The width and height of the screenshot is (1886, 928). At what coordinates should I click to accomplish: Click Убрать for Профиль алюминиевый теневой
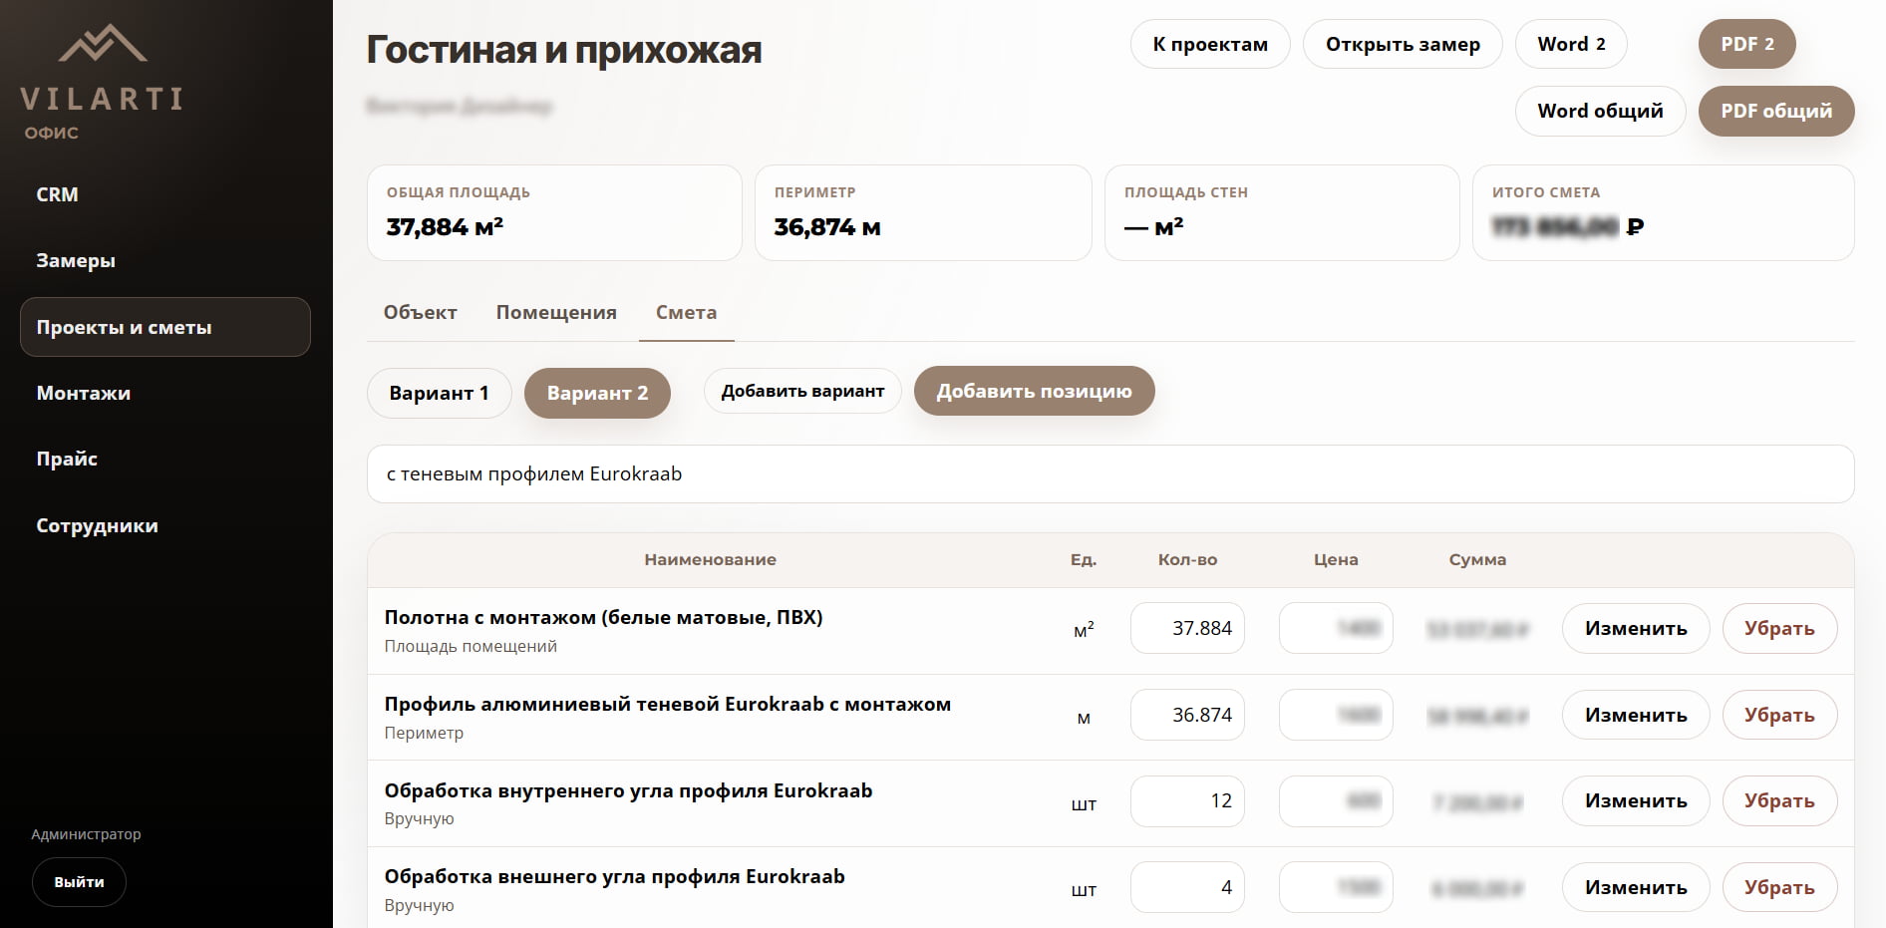[1779, 715]
